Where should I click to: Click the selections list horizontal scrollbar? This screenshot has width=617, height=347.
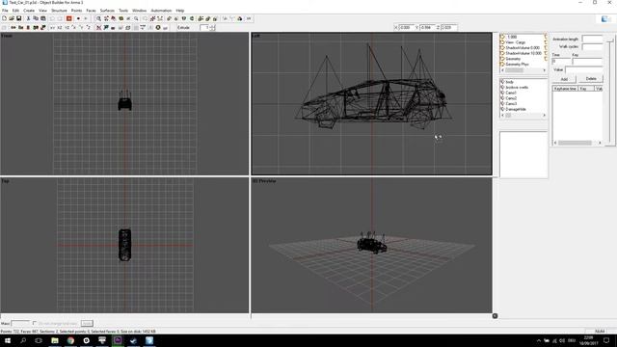[523, 116]
